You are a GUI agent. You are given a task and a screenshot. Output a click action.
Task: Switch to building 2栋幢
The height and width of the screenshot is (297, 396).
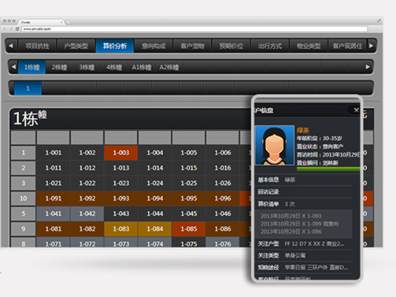[x=59, y=67]
